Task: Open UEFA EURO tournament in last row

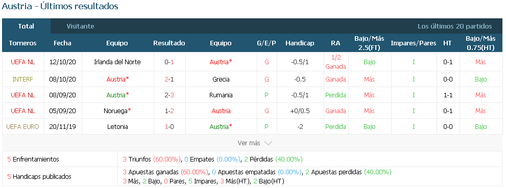Action: (x=22, y=126)
